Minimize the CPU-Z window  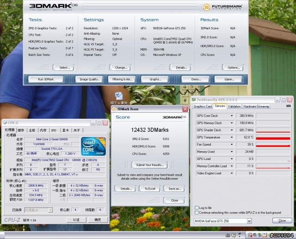click(93, 123)
